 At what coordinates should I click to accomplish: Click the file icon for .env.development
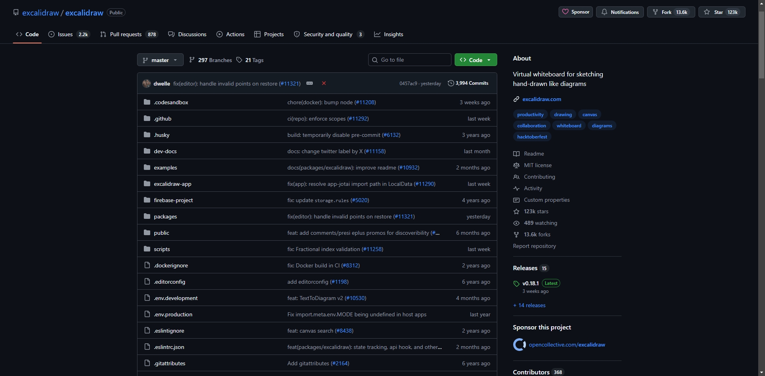[147, 298]
